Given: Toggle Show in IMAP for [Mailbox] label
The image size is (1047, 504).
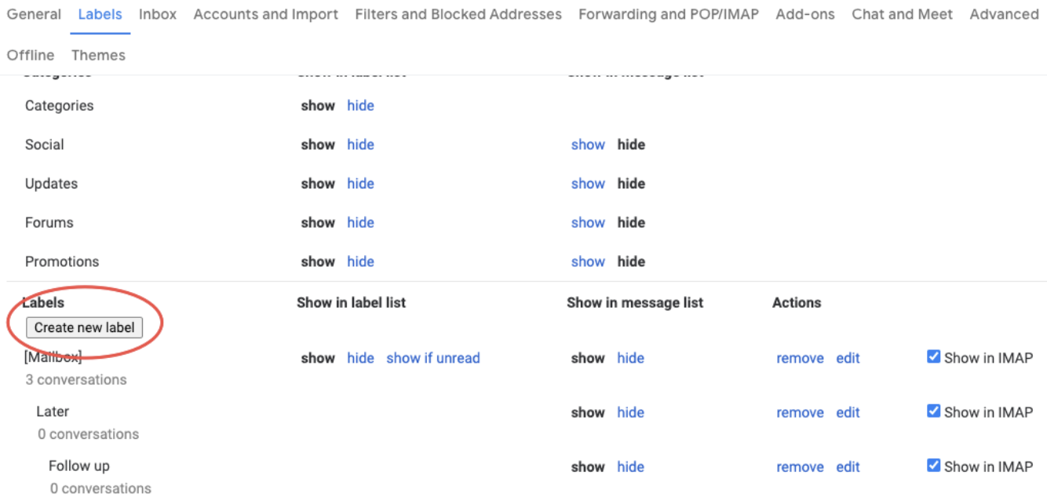Looking at the screenshot, I should [x=933, y=357].
